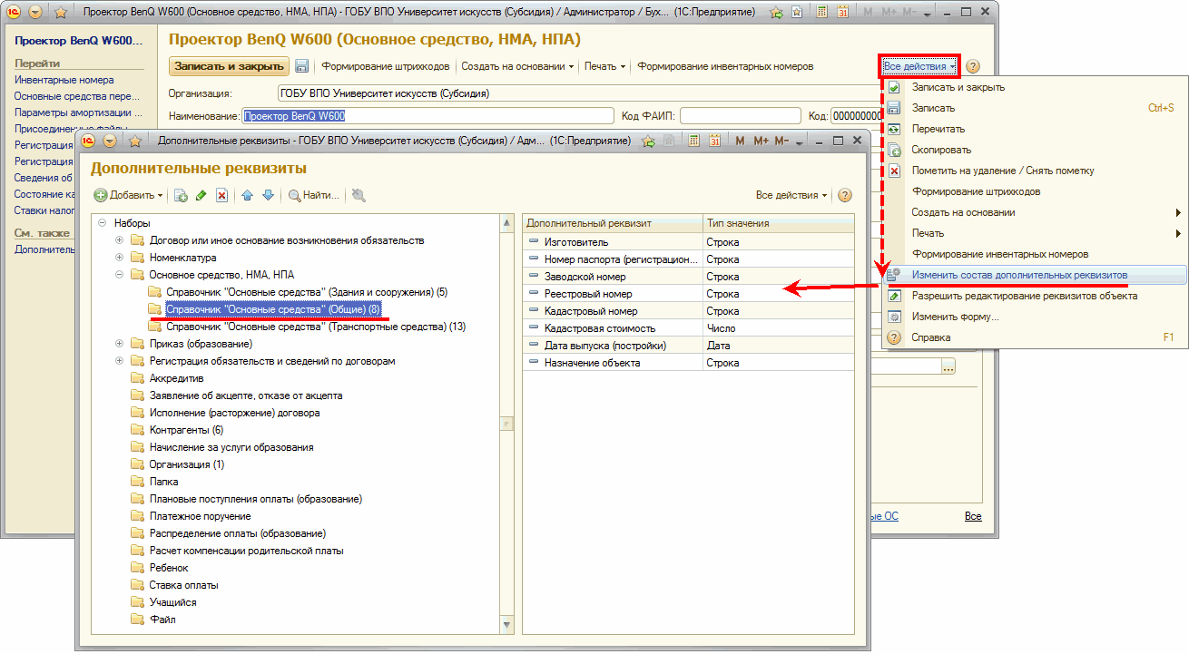The width and height of the screenshot is (1189, 654).
Task: Click move-up blue arrow icon
Action: (247, 195)
